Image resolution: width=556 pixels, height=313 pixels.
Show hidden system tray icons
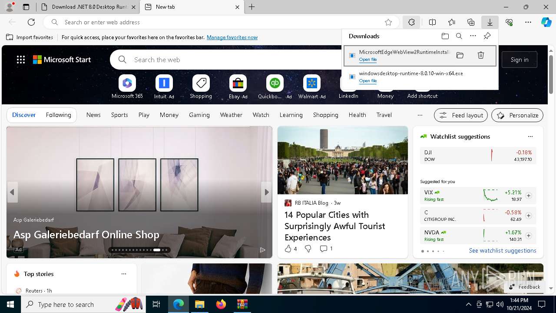click(x=468, y=304)
